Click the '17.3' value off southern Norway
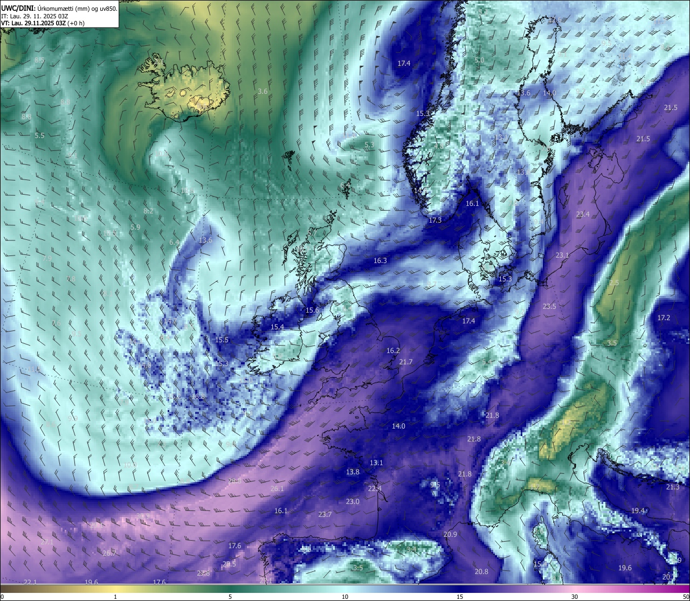This screenshot has width=690, height=601. pyautogui.click(x=435, y=220)
